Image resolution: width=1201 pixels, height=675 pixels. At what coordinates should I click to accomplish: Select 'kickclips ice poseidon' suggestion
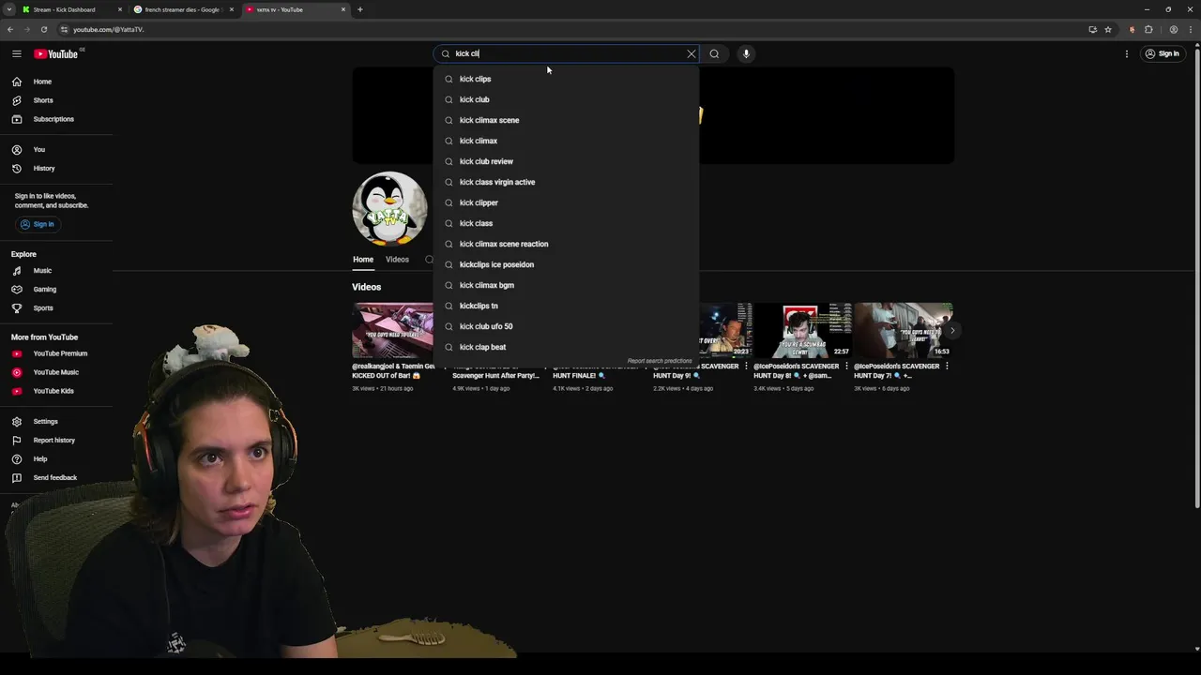click(566, 264)
